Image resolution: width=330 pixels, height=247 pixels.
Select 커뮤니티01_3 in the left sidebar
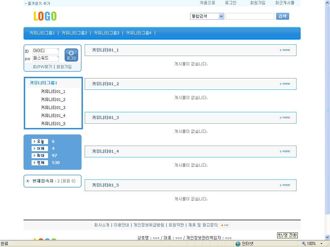[x=53, y=108]
